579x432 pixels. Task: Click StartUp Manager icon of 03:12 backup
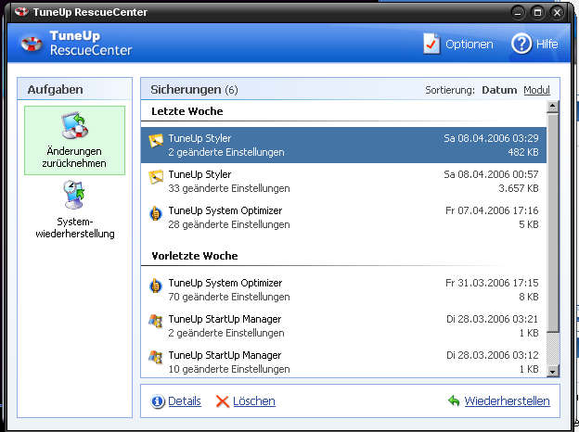(156, 357)
